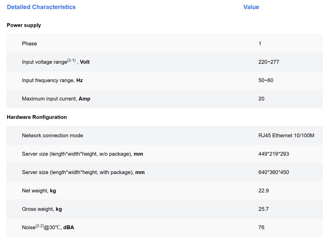The height and width of the screenshot is (239, 323).
Task: Click the Network connection mode label
Action: [x=52, y=135]
